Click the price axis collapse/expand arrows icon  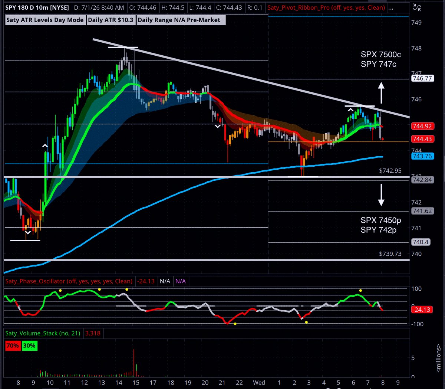coord(417,7)
